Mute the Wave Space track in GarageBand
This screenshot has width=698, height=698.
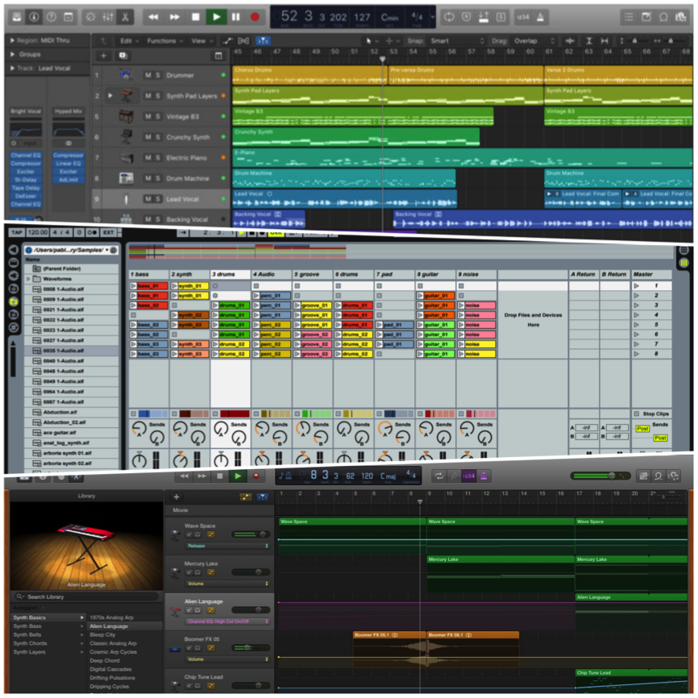(189, 534)
